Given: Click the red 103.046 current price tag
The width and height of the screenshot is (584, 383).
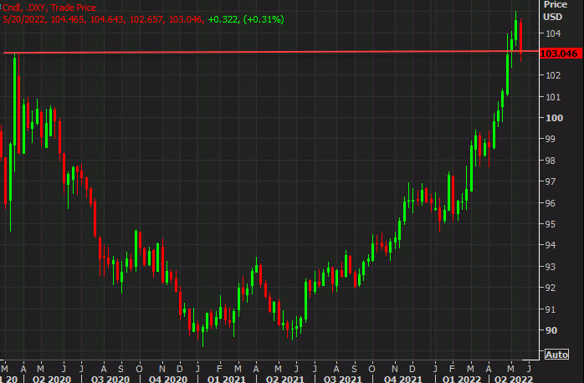Looking at the screenshot, I should click(x=561, y=54).
